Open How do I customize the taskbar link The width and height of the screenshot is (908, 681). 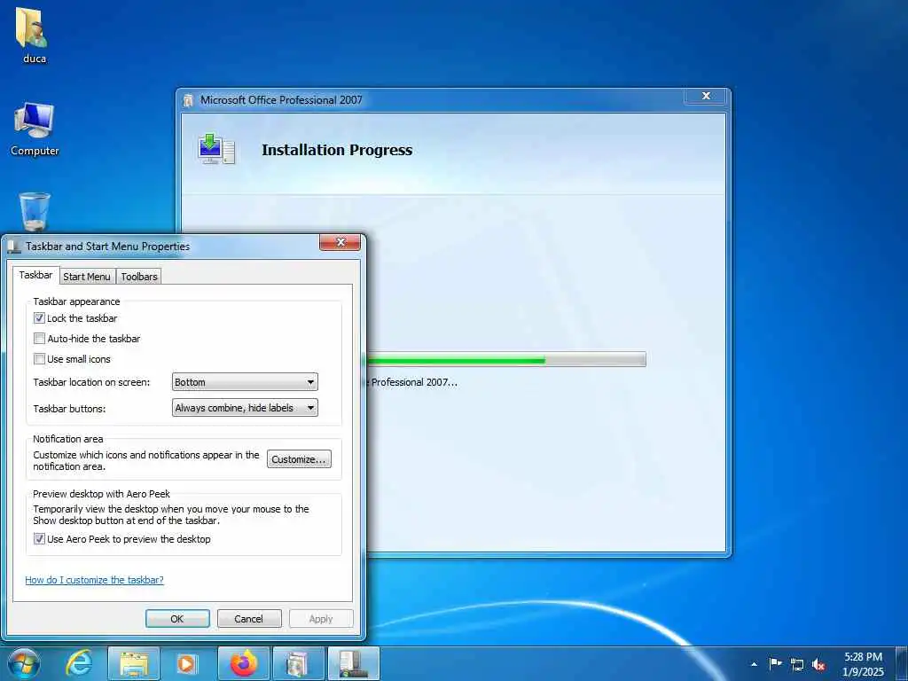(x=94, y=580)
